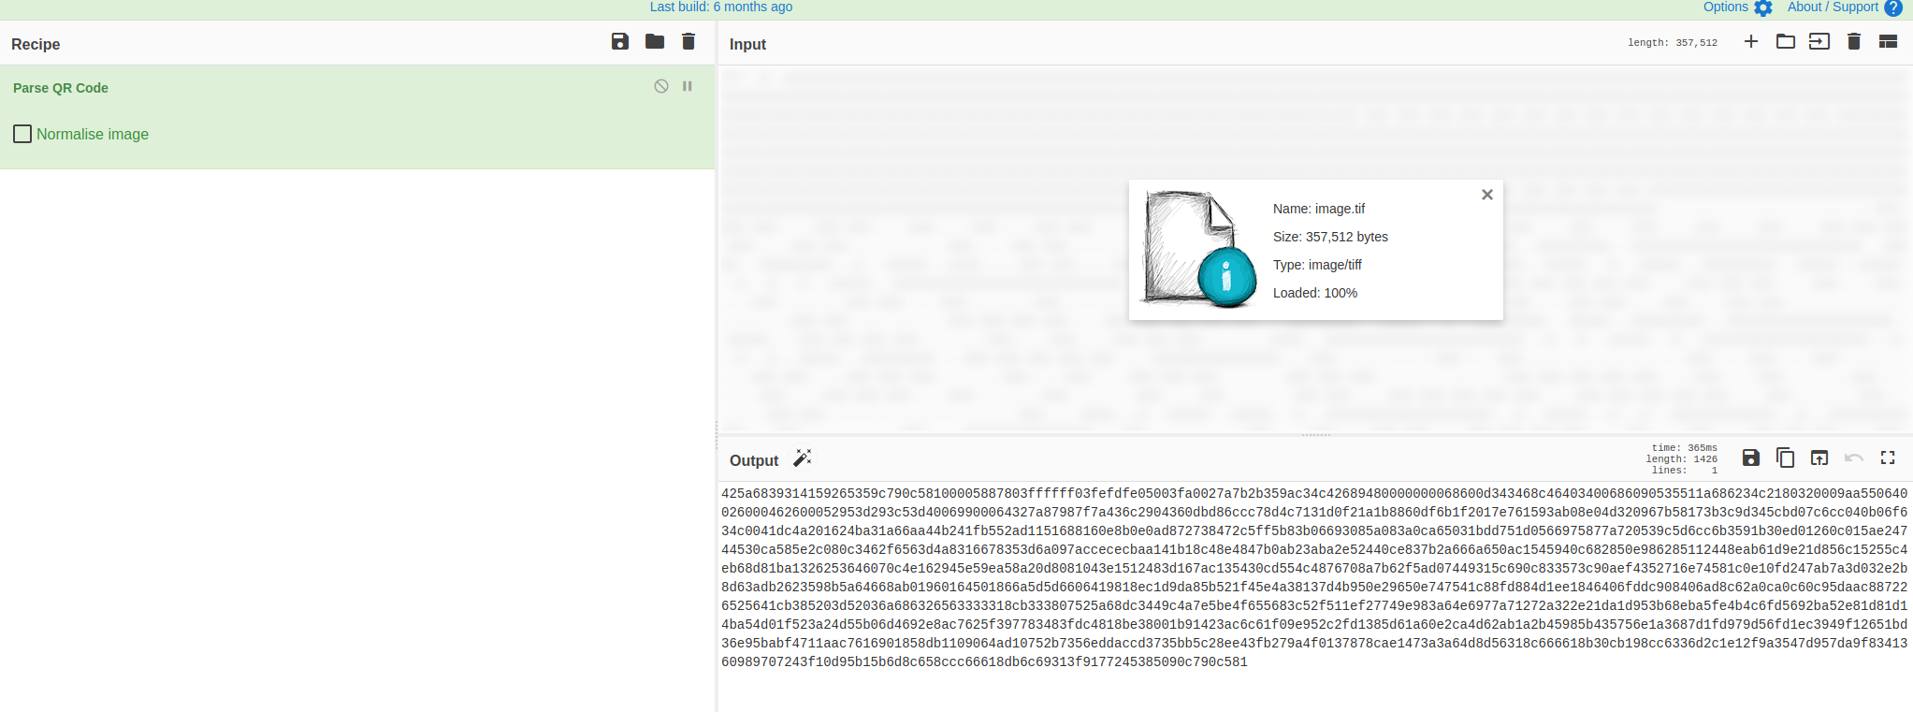Image resolution: width=1913 pixels, height=712 pixels.
Task: Reset the pane layout
Action: pos(1889,41)
